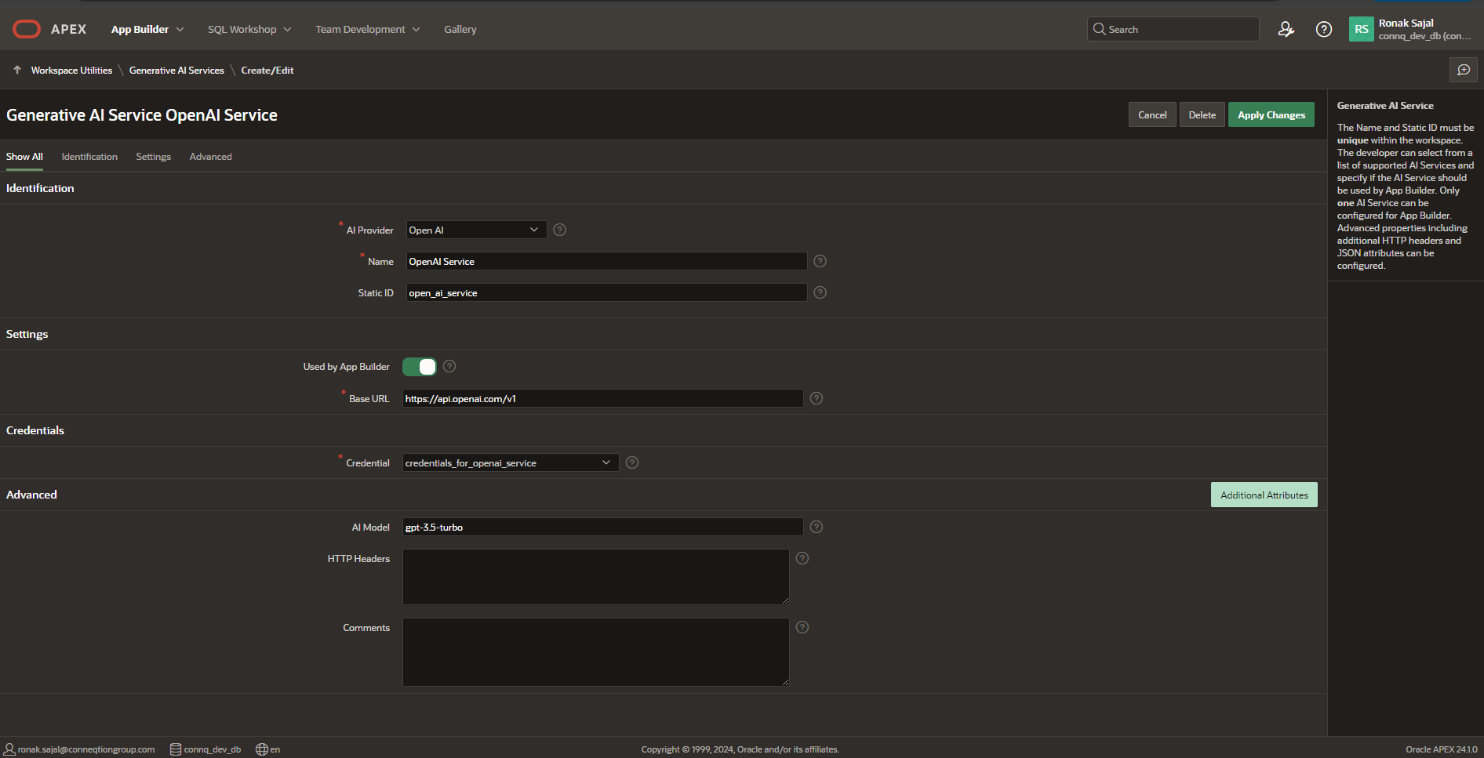
Task: Open the Administration icon in header
Action: (1286, 29)
